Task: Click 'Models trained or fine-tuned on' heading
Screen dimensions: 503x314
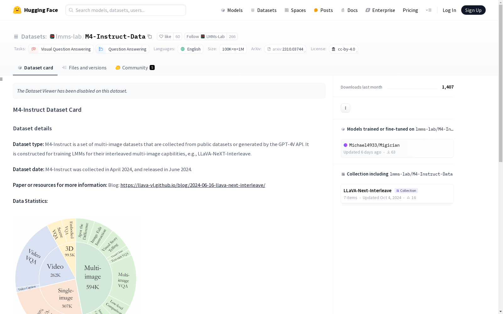Action: [381, 129]
